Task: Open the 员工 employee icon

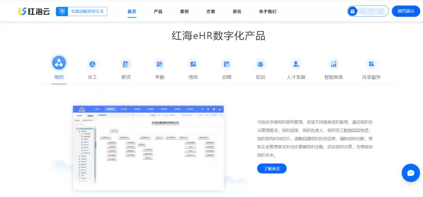Action: (x=92, y=64)
